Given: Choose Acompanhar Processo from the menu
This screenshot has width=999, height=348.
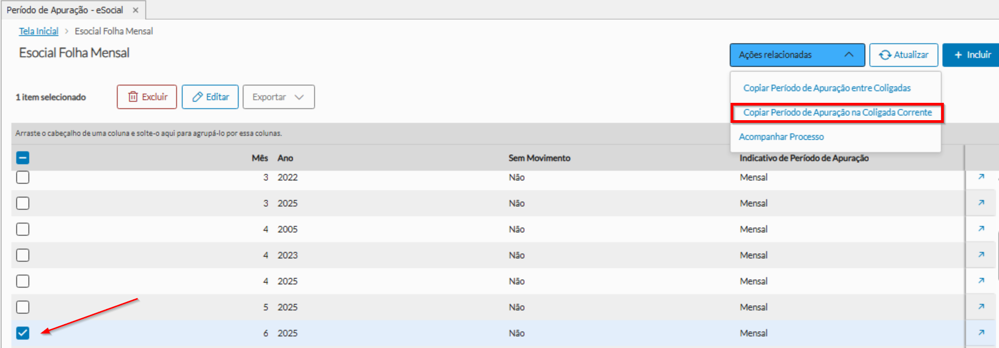Looking at the screenshot, I should 781,137.
